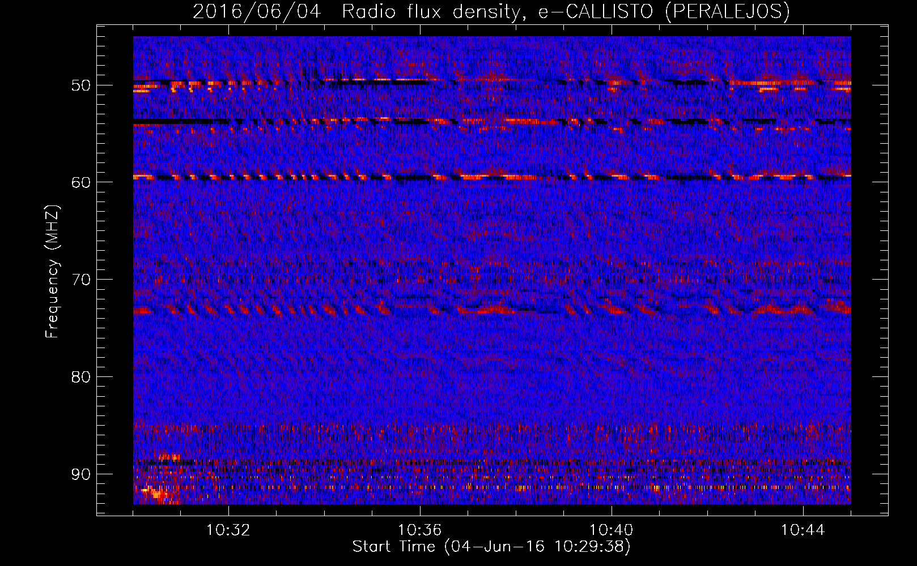Click the 10:36 time tick label
This screenshot has width=917, height=566.
coord(420,530)
